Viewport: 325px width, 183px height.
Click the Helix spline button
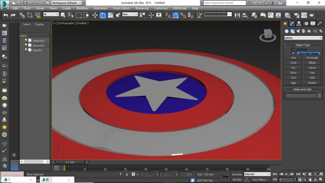312,78
